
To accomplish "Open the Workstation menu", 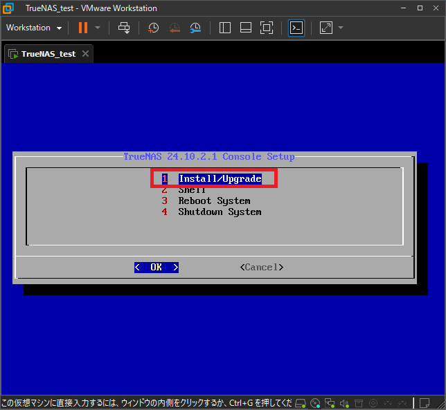I will pyautogui.click(x=34, y=28).
